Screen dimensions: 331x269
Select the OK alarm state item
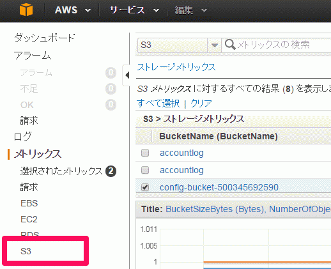[27, 105]
